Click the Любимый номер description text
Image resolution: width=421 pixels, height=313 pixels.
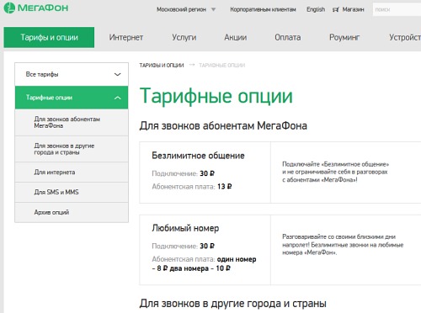343,245
